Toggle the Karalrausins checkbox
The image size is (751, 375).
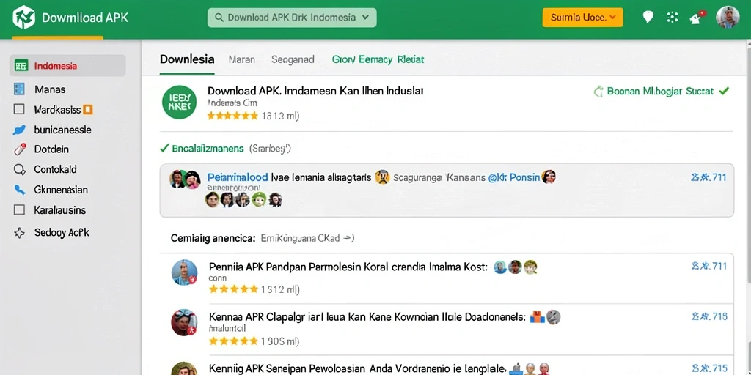[x=19, y=210]
